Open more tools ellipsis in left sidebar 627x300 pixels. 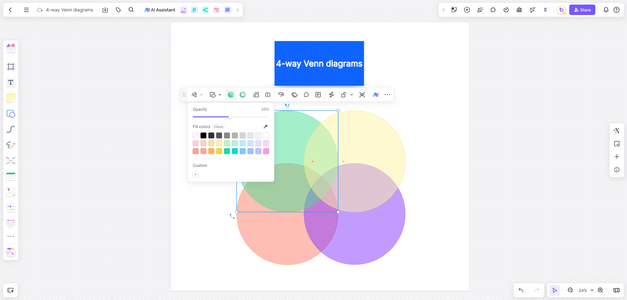11,236
